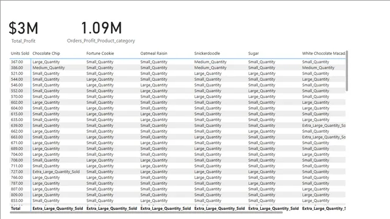Click the Oatmeal Raisin column header
390x219 pixels.
tap(154, 54)
